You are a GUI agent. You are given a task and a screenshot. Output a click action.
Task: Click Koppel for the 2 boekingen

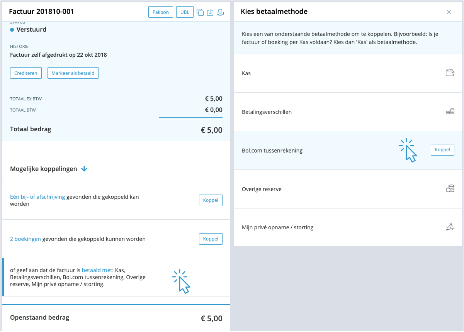pyautogui.click(x=211, y=239)
